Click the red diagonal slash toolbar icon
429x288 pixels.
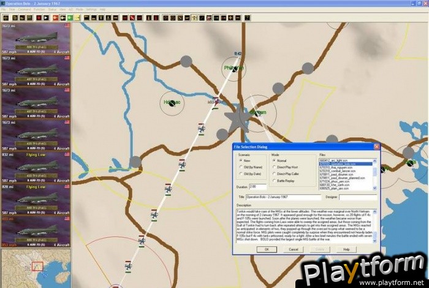point(132,18)
